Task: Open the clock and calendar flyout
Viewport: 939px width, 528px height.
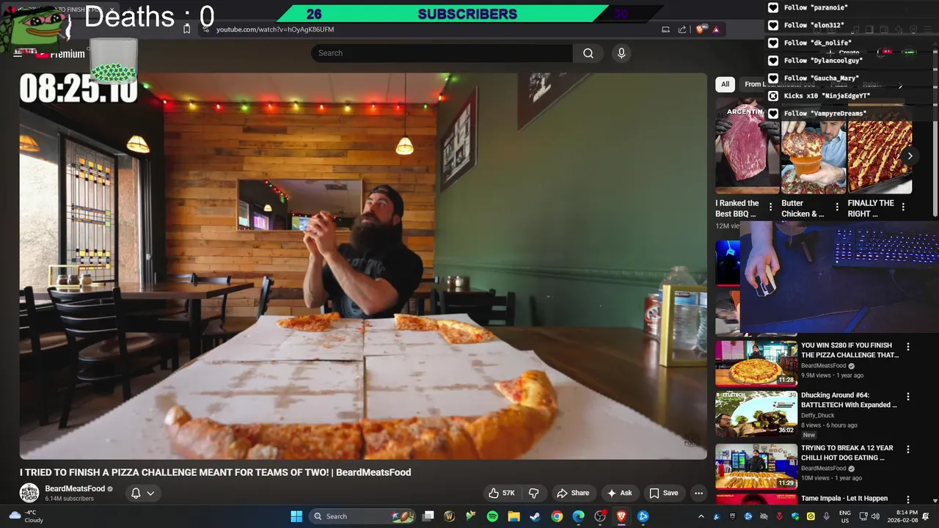Action: point(902,516)
